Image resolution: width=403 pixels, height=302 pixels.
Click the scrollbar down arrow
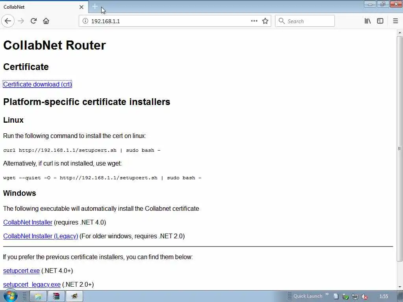[x=400, y=287]
